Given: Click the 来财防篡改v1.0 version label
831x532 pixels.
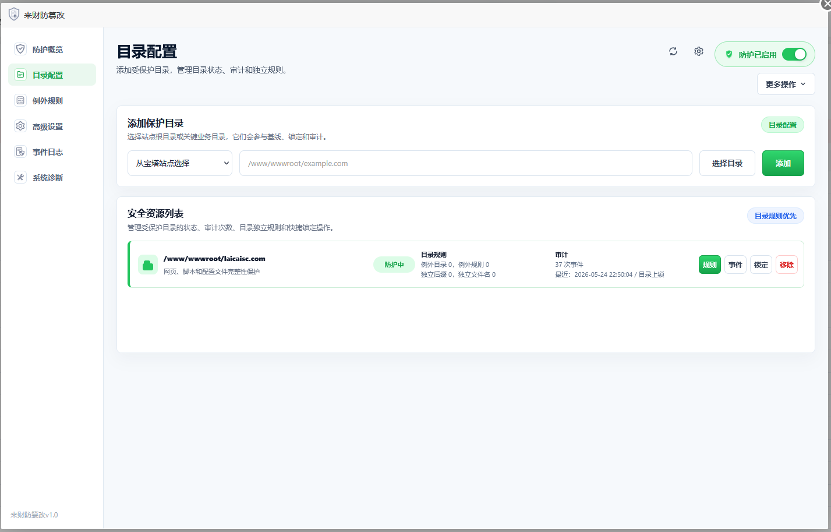Looking at the screenshot, I should coord(34,515).
